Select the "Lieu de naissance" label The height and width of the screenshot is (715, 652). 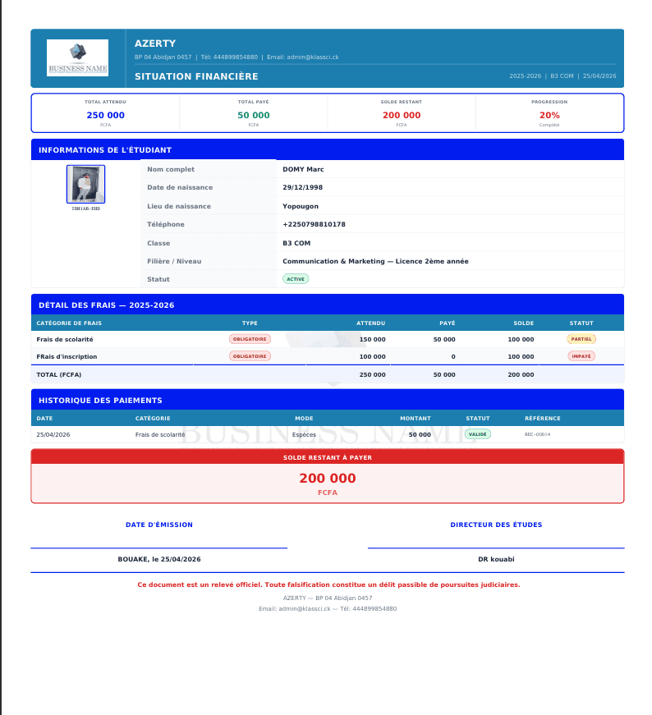click(x=179, y=206)
